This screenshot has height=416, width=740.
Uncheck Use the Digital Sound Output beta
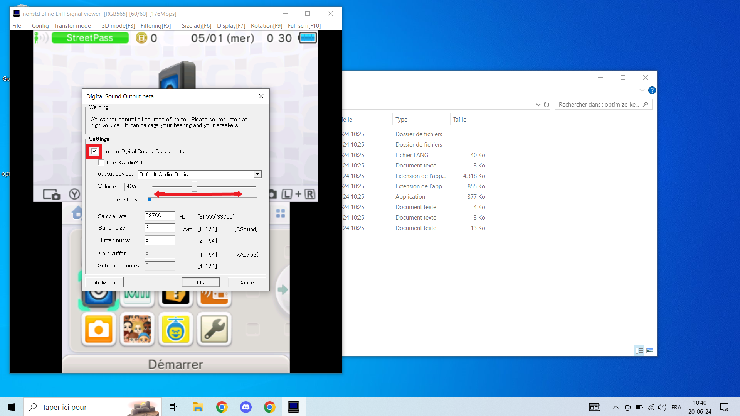pos(94,151)
